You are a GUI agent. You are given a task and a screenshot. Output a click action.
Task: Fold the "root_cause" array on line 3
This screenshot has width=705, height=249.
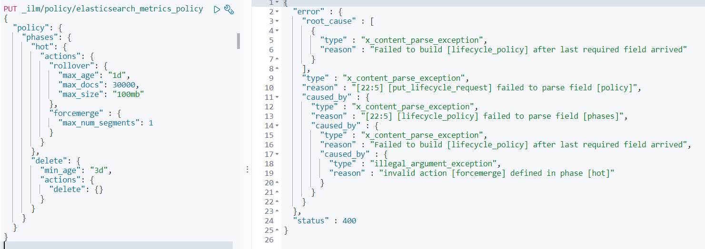point(277,21)
